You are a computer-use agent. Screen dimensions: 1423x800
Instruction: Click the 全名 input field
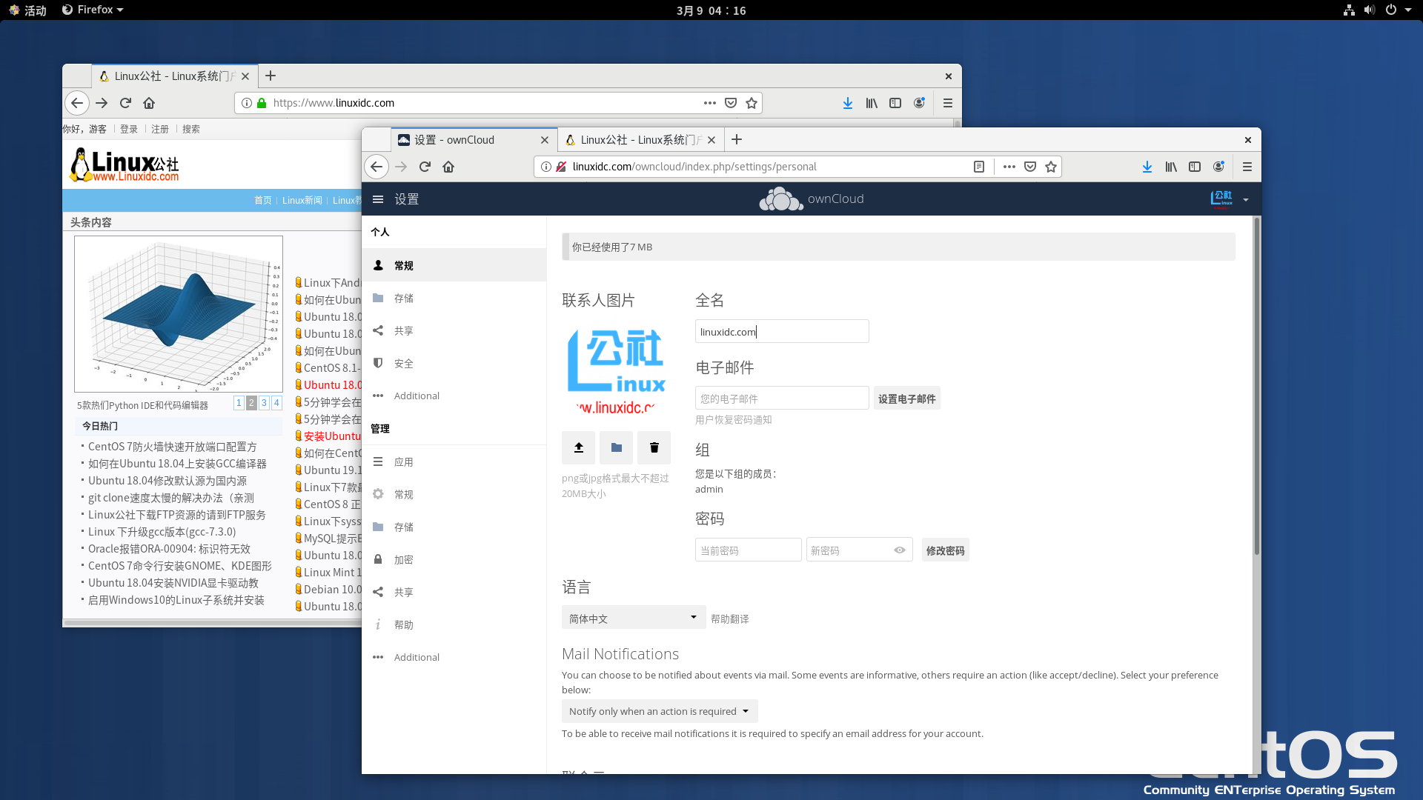(x=782, y=331)
